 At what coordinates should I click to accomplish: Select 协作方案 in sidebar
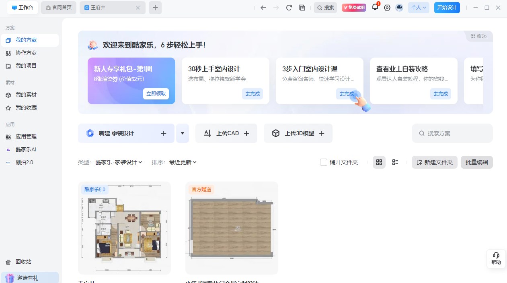coord(30,53)
